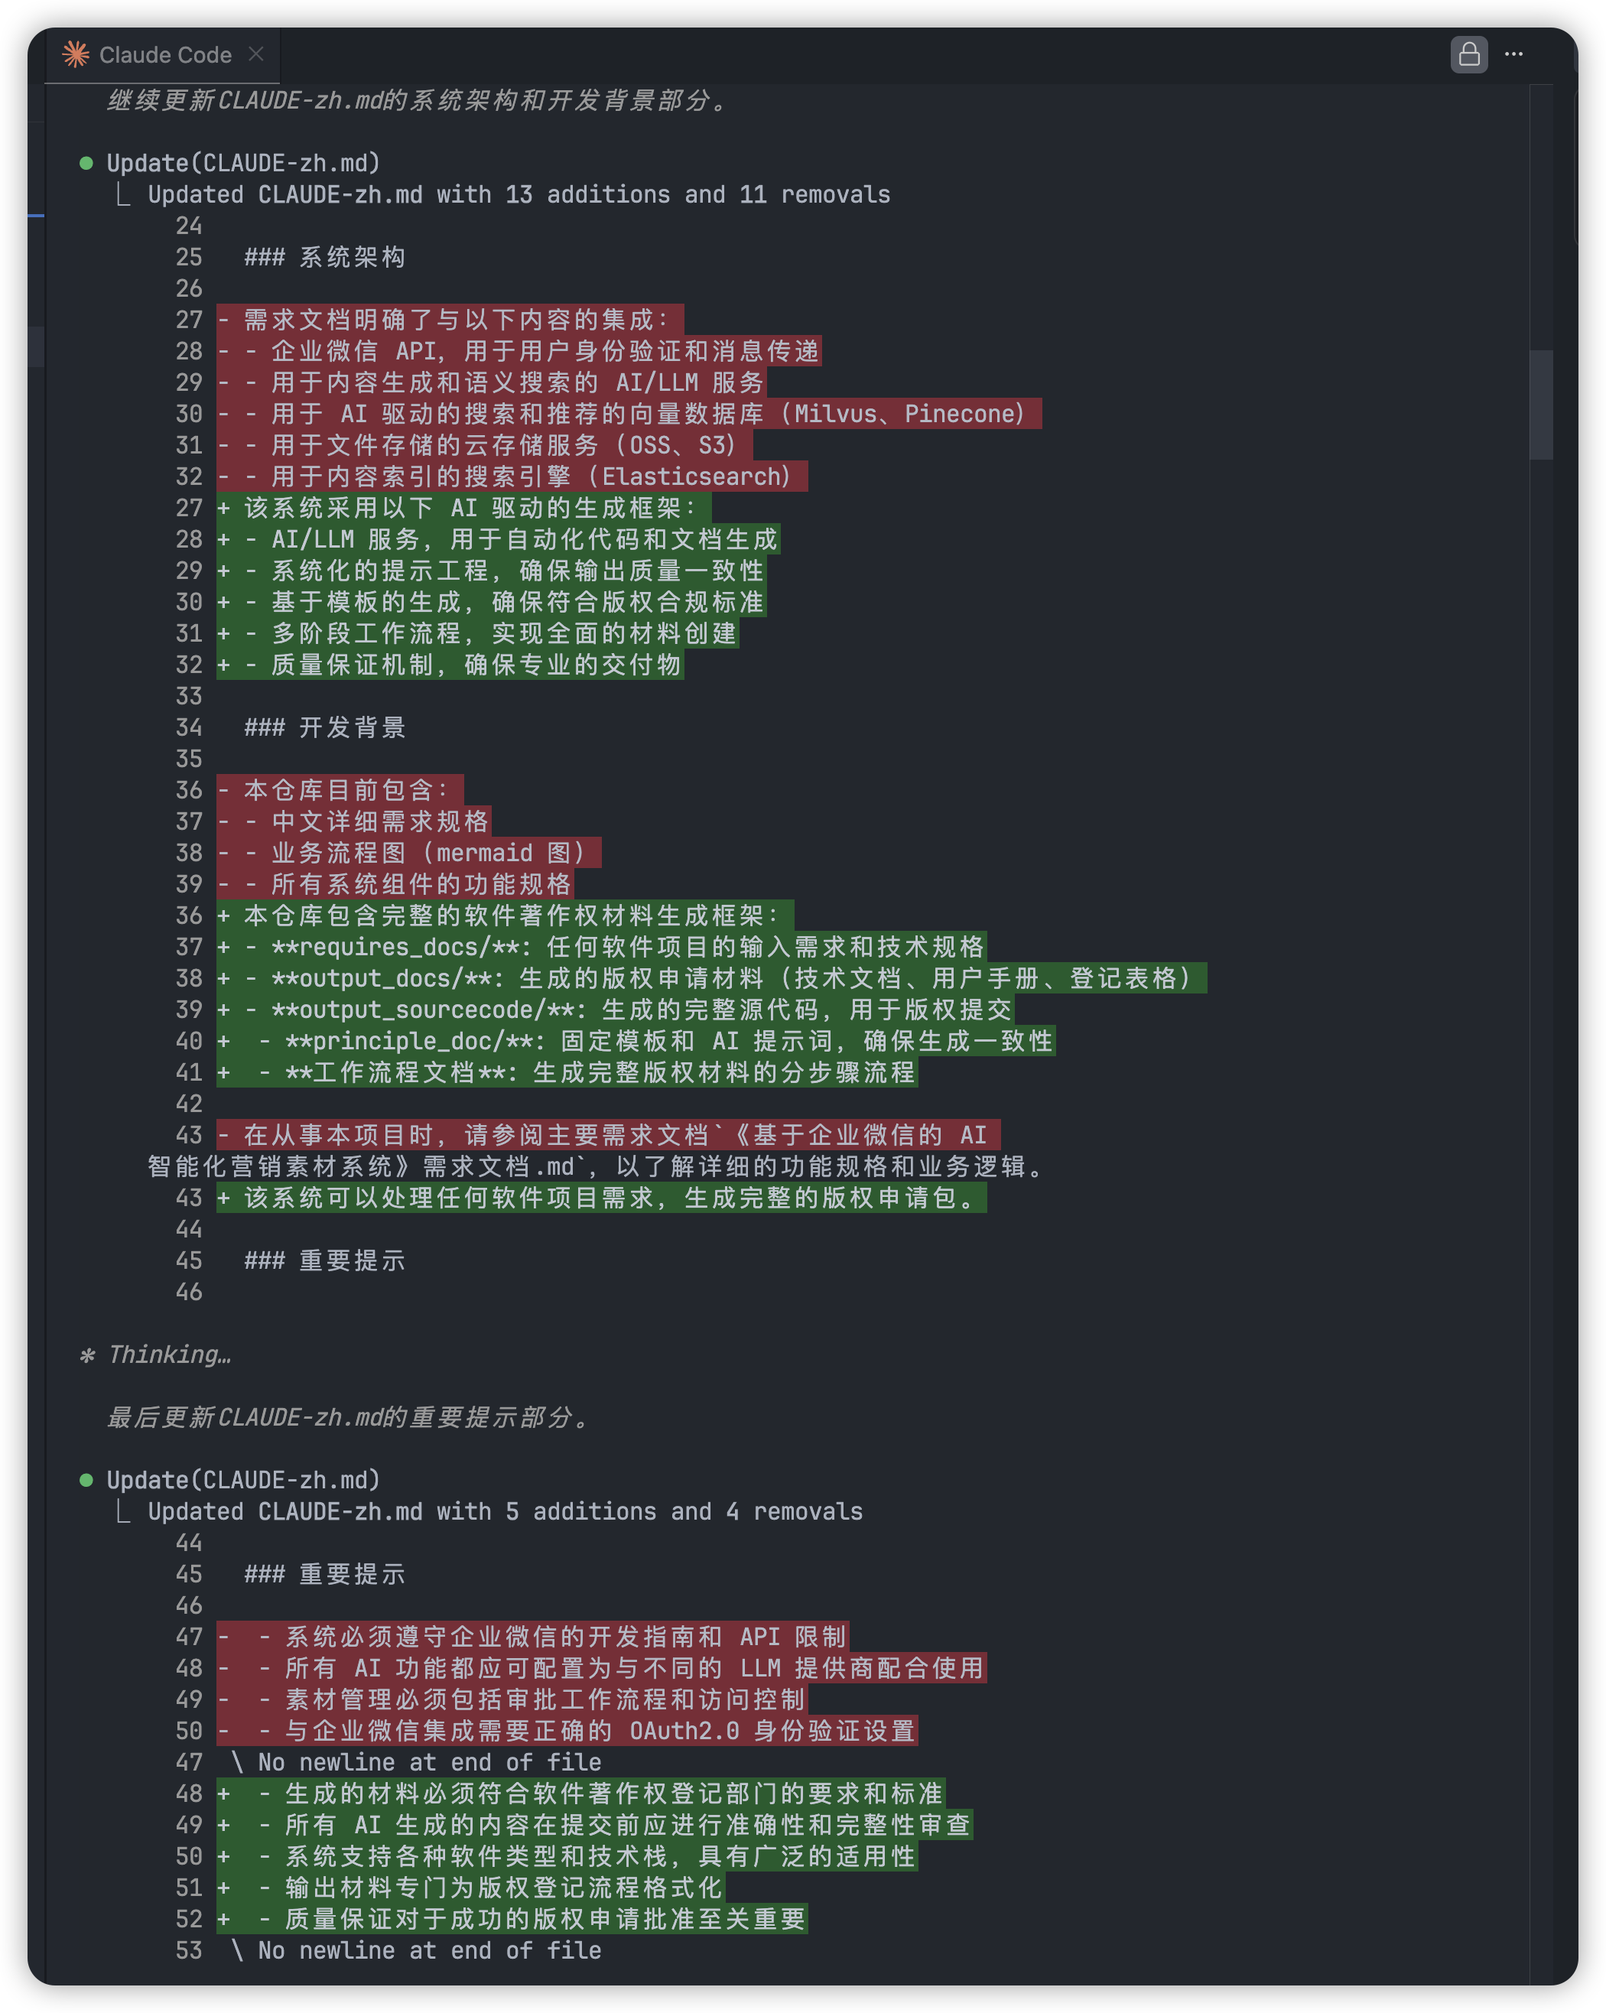
Task: Select the Claude Code tab label
Action: 165,56
